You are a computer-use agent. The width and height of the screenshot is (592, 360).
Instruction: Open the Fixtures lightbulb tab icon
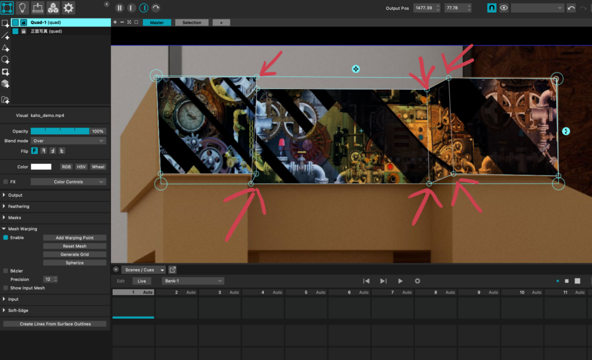pos(23,8)
